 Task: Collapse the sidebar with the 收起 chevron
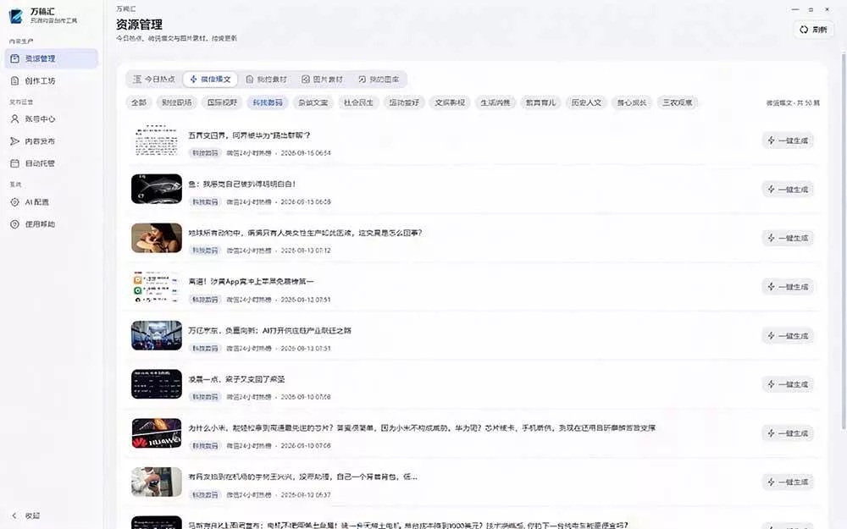[14, 515]
